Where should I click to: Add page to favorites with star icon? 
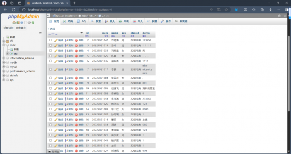point(226,9)
